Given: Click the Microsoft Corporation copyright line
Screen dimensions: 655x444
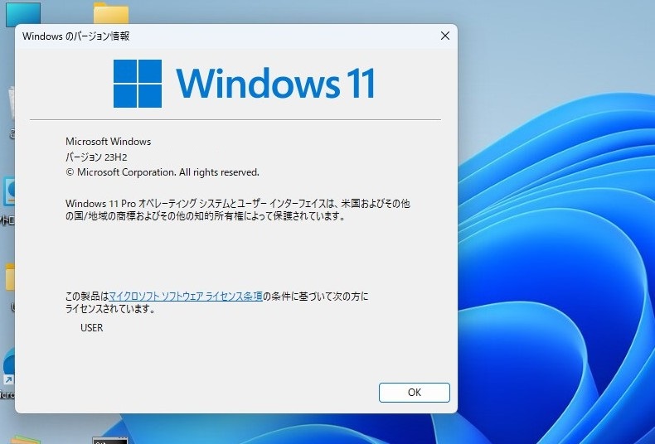Looking at the screenshot, I should tap(163, 172).
